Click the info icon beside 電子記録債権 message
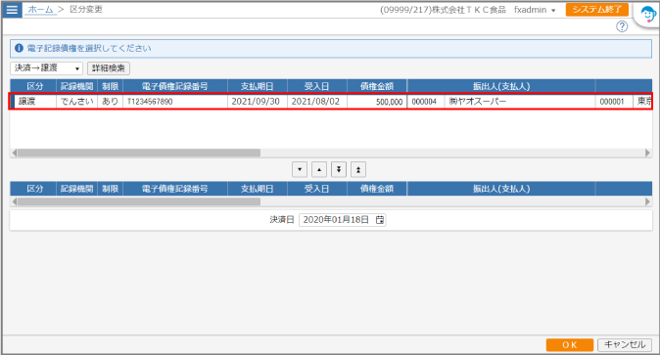Image resolution: width=660 pixels, height=355 pixels. point(19,48)
